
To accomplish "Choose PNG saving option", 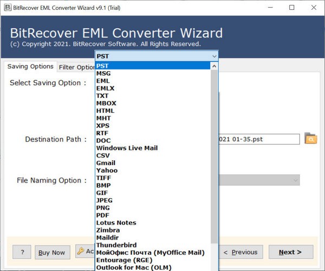I will tap(153, 208).
